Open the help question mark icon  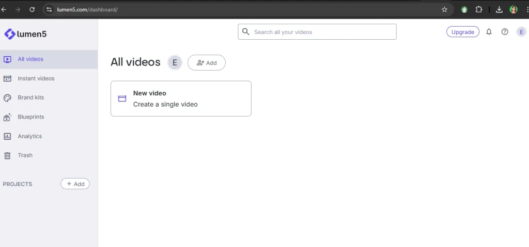pos(505,32)
